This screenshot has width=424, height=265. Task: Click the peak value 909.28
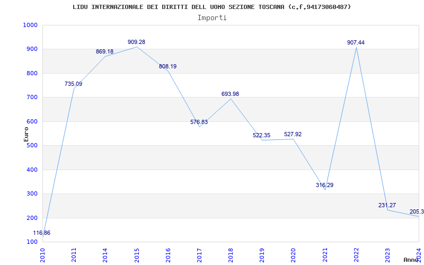(x=136, y=42)
